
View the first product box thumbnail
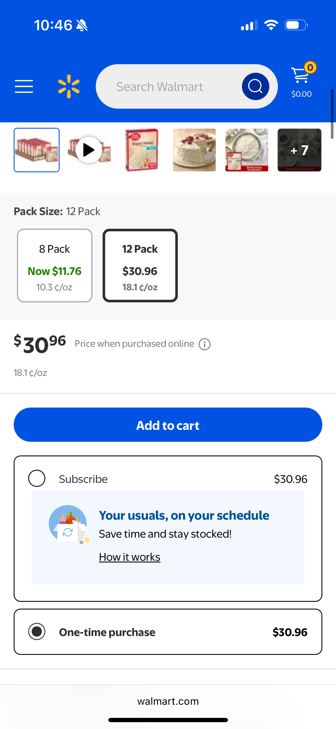tap(37, 150)
